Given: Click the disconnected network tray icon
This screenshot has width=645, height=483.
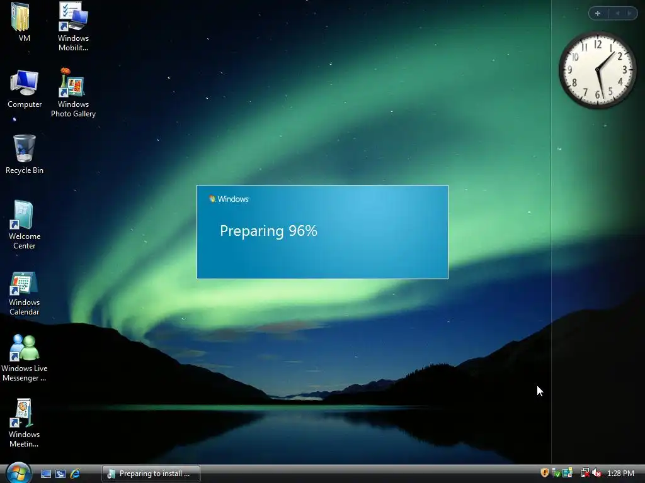Looking at the screenshot, I should [x=585, y=473].
